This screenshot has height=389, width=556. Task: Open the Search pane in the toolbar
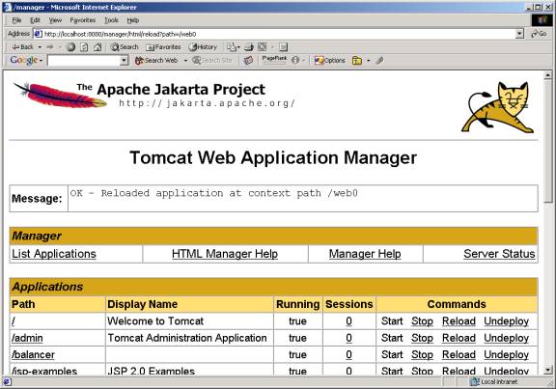coord(125,46)
